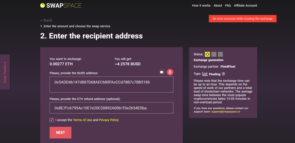Open the Privacy Policy link
Image resolution: width=295 pixels, height=143 pixels.
(x=109, y=120)
